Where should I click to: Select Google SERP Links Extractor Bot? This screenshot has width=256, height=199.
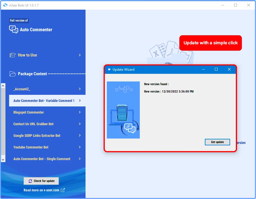coord(47,135)
